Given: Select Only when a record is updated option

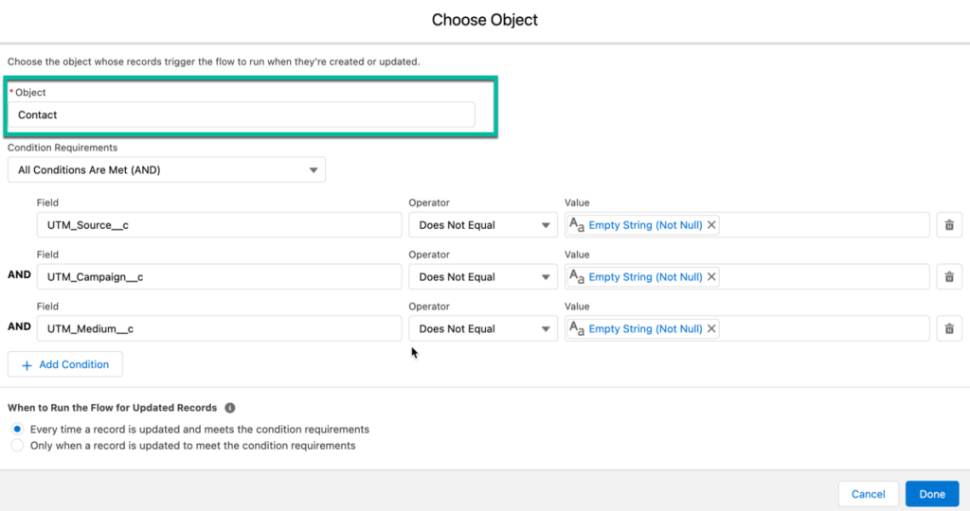Looking at the screenshot, I should coord(17,446).
